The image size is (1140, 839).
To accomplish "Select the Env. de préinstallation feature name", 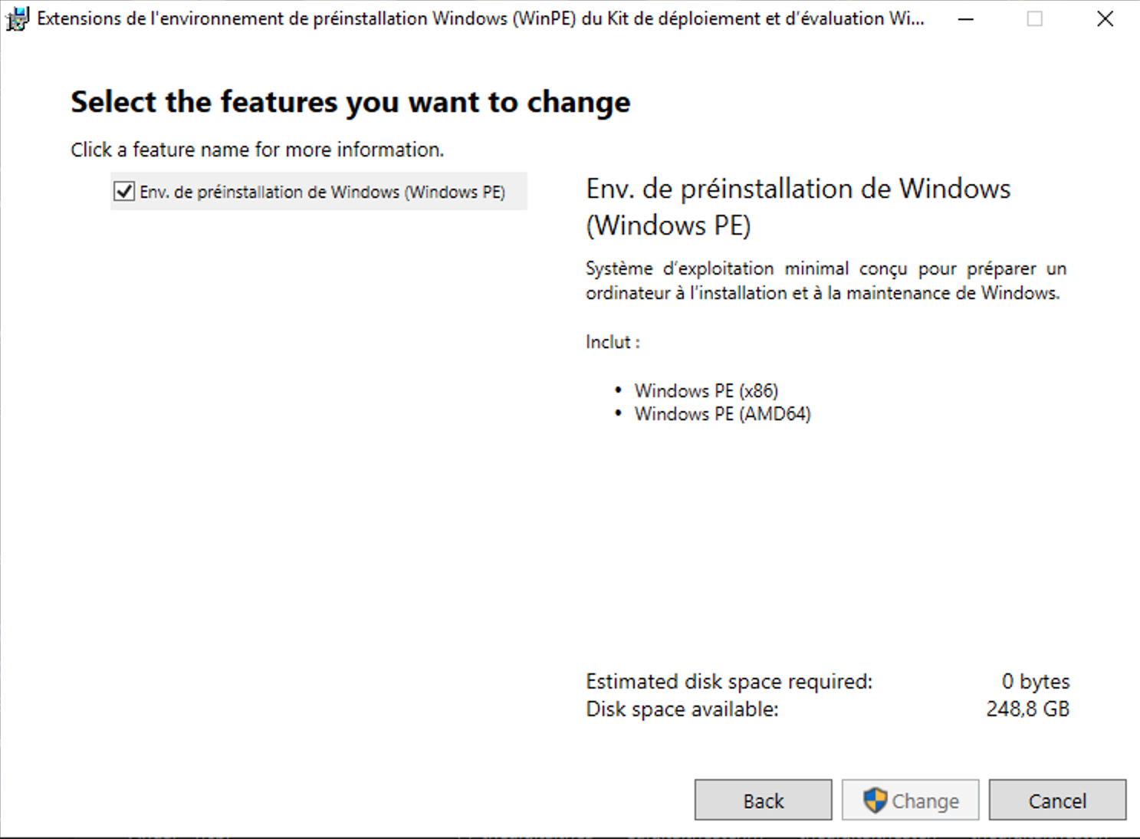I will pyautogui.click(x=322, y=192).
